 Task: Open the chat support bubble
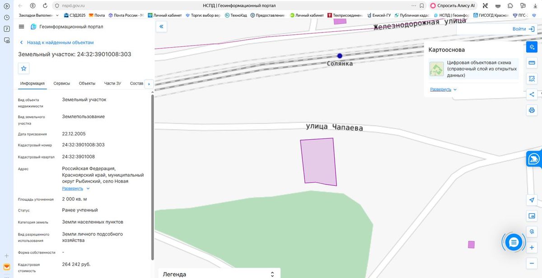click(x=514, y=243)
